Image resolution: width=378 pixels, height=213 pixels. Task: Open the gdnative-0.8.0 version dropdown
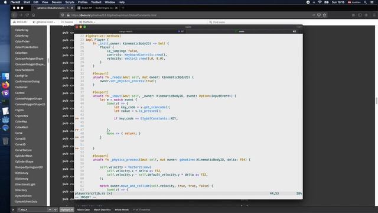coord(44,22)
